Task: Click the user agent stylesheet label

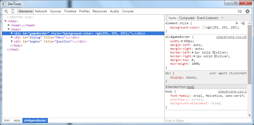Action: click(x=228, y=73)
